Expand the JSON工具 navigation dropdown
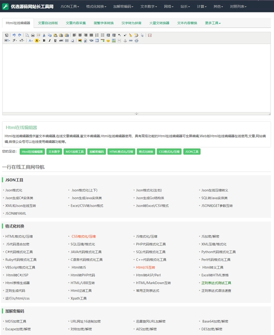This screenshot has height=335, width=274. coord(69,6)
